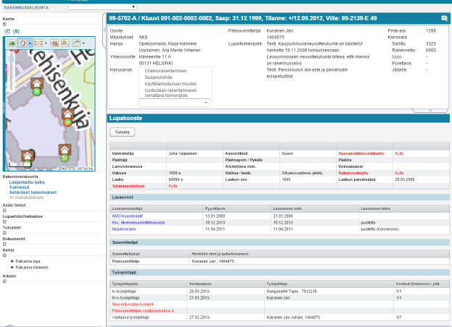
Task: Open KMO/koordinaatit statement link
Action: pyautogui.click(x=127, y=216)
